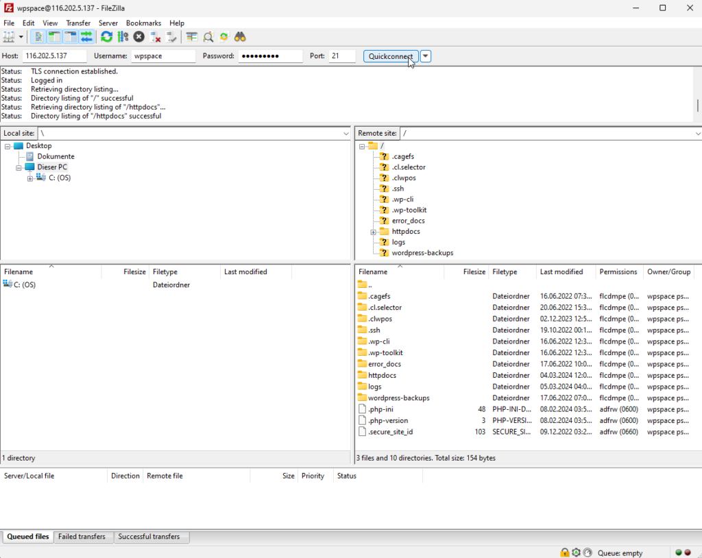Sort remote list by Filesize column
Screen dimensions: 702x558
(466, 272)
